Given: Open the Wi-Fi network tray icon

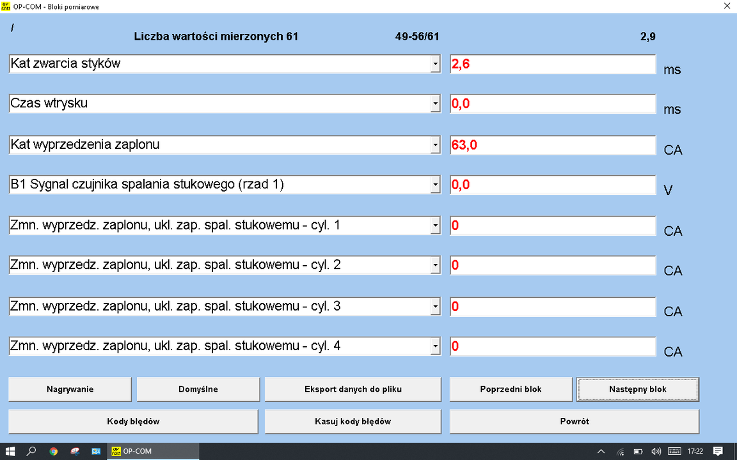Looking at the screenshot, I should tap(619, 451).
